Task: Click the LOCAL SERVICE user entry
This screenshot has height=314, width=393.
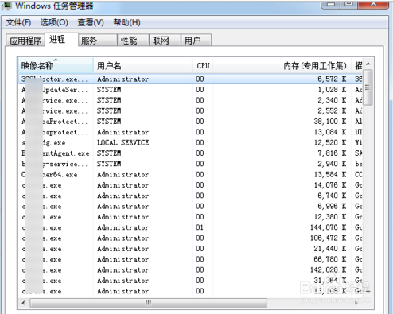Action: [123, 142]
